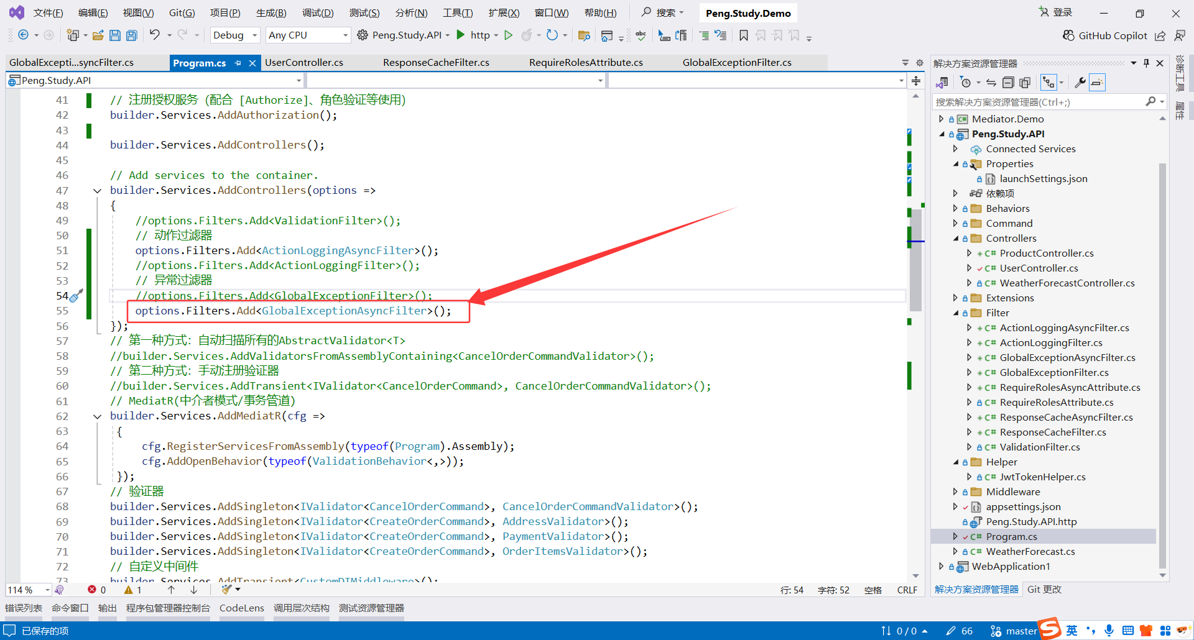The image size is (1194, 640).
Task: Open Properties wrench icon in Solution Explorer
Action: tap(1080, 82)
